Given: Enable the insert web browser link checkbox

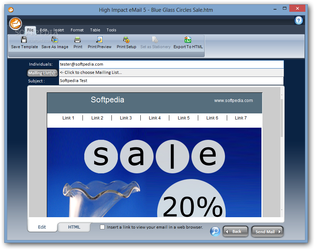Looking at the screenshot, I should coord(102,227).
